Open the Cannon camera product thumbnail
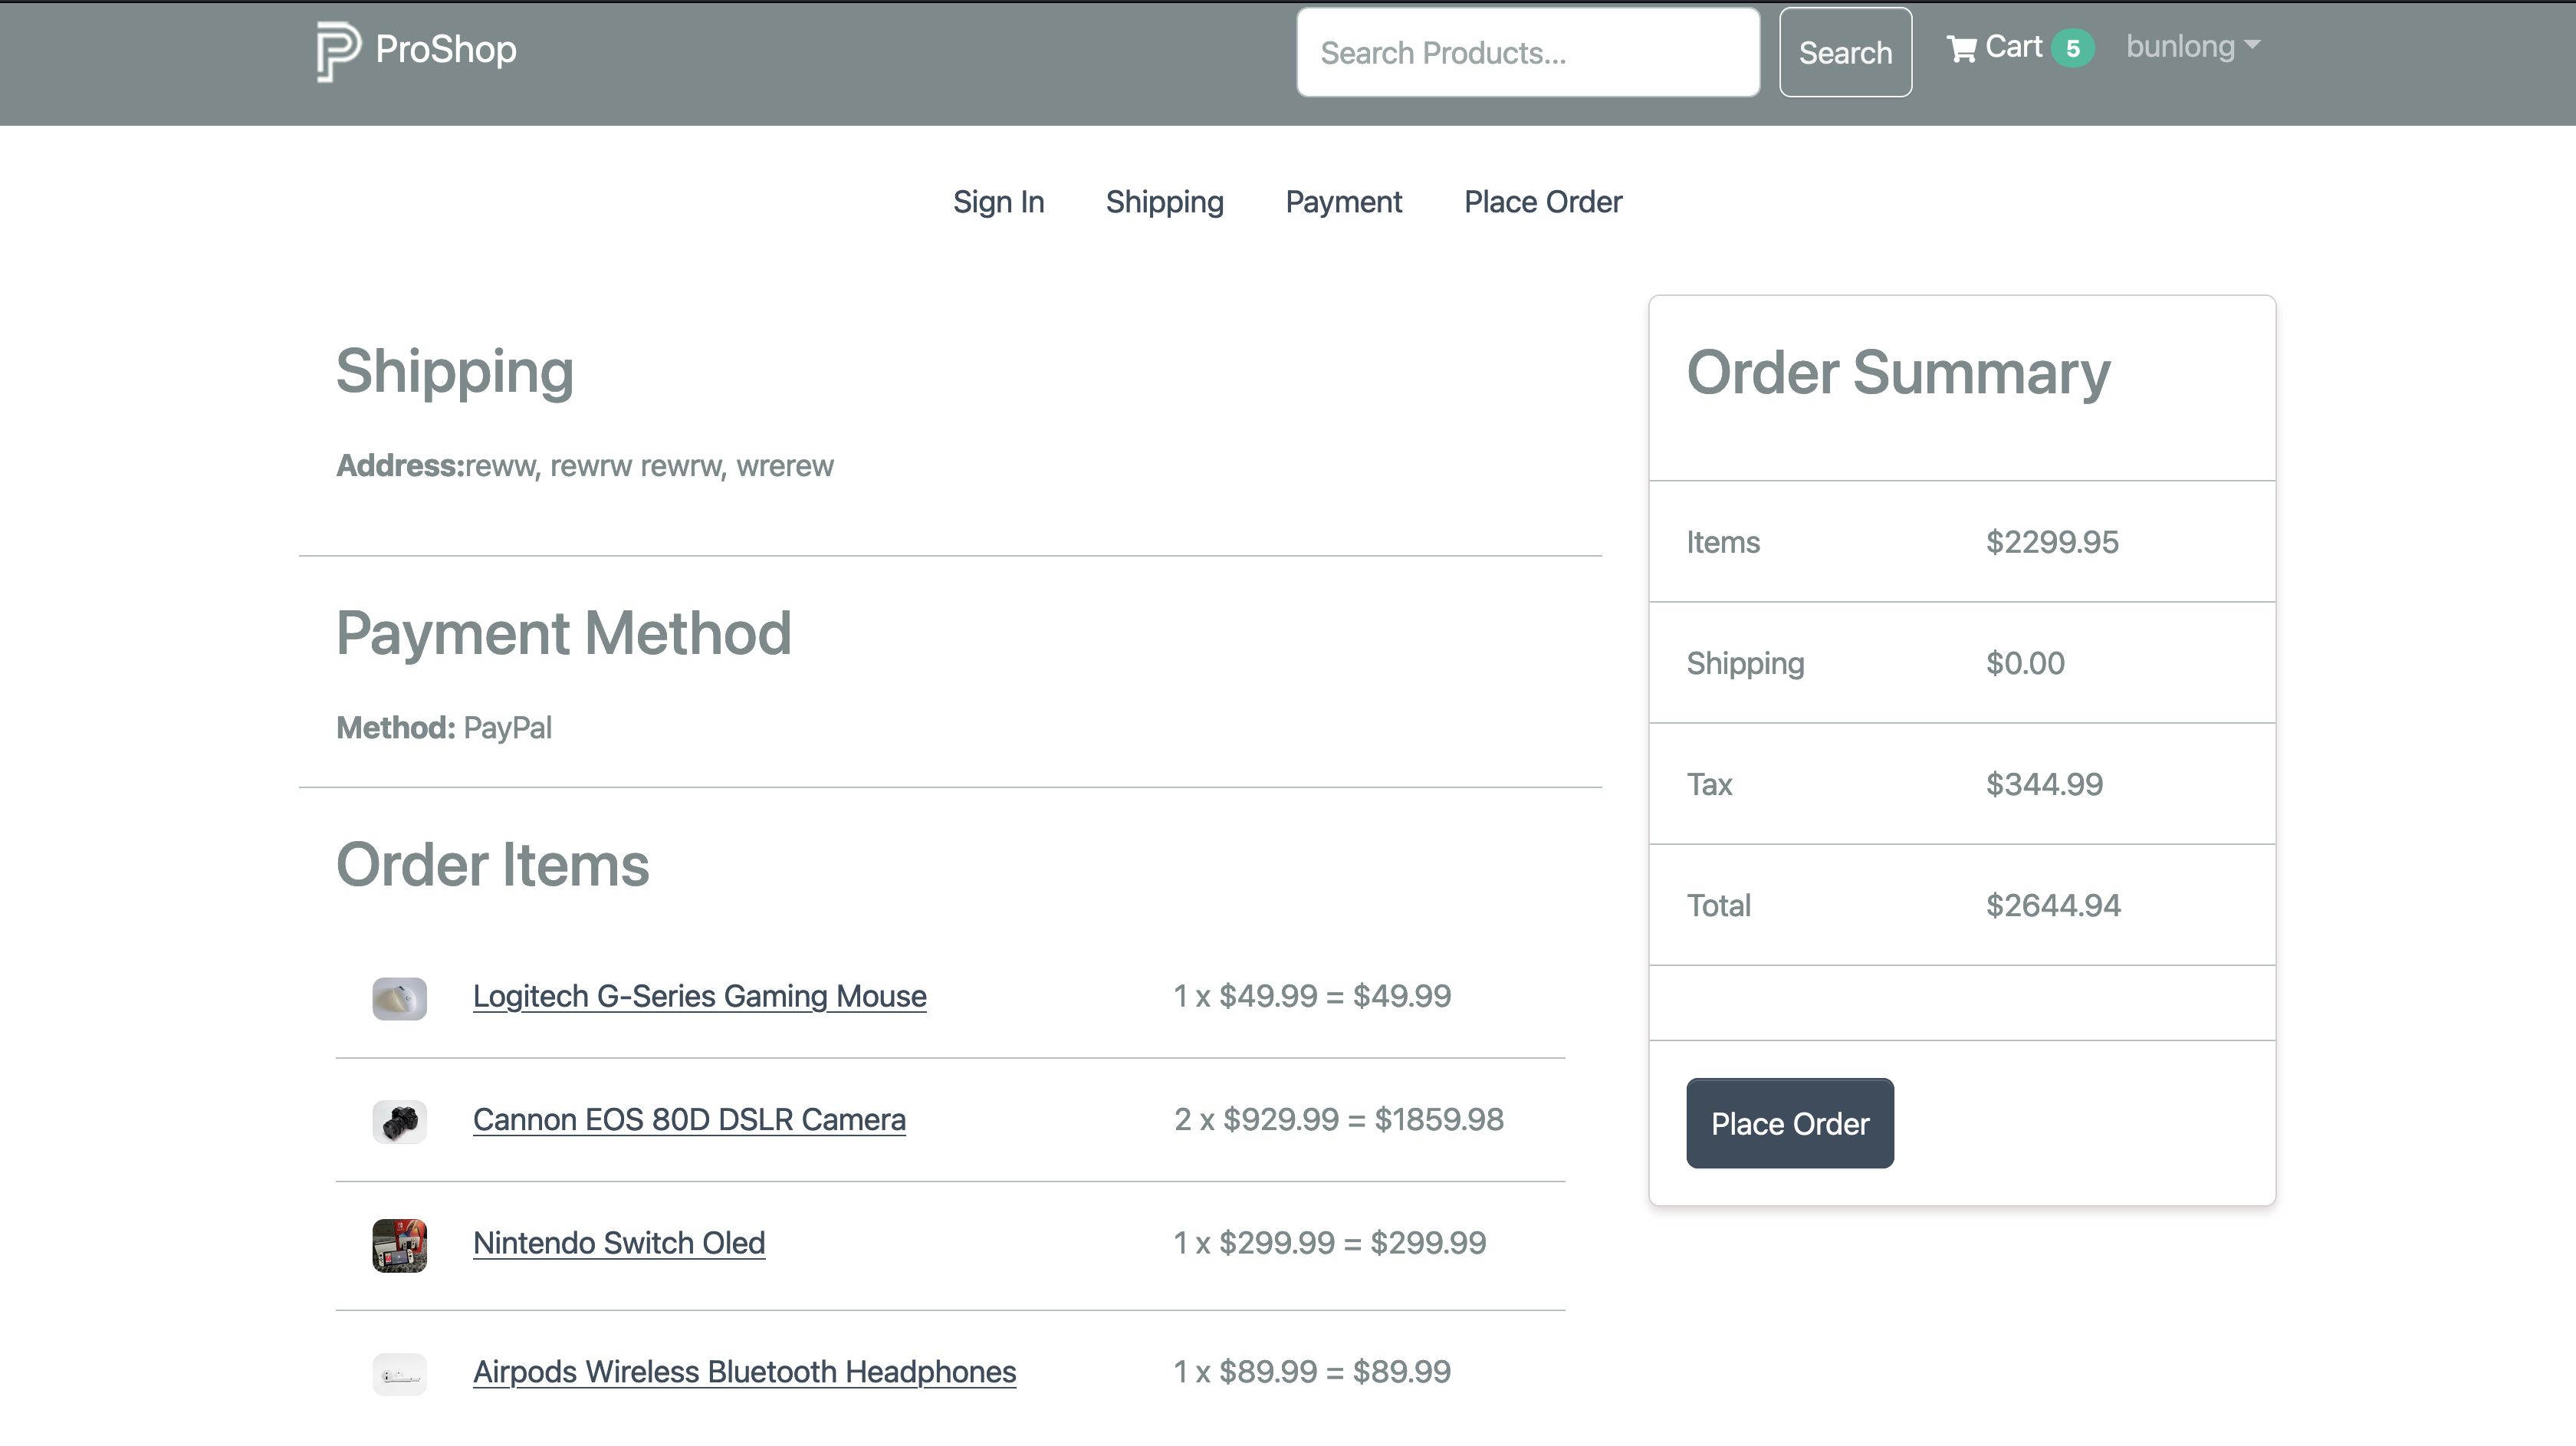Viewport: 2576px width, 1446px height. pyautogui.click(x=399, y=1121)
